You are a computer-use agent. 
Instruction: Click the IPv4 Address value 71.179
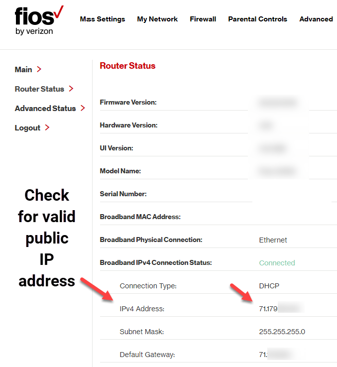coord(268,309)
